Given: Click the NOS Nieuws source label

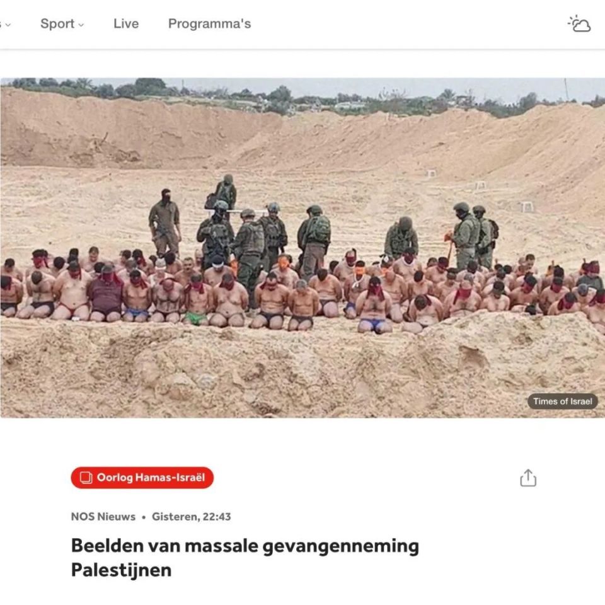Looking at the screenshot, I should coord(103,517).
